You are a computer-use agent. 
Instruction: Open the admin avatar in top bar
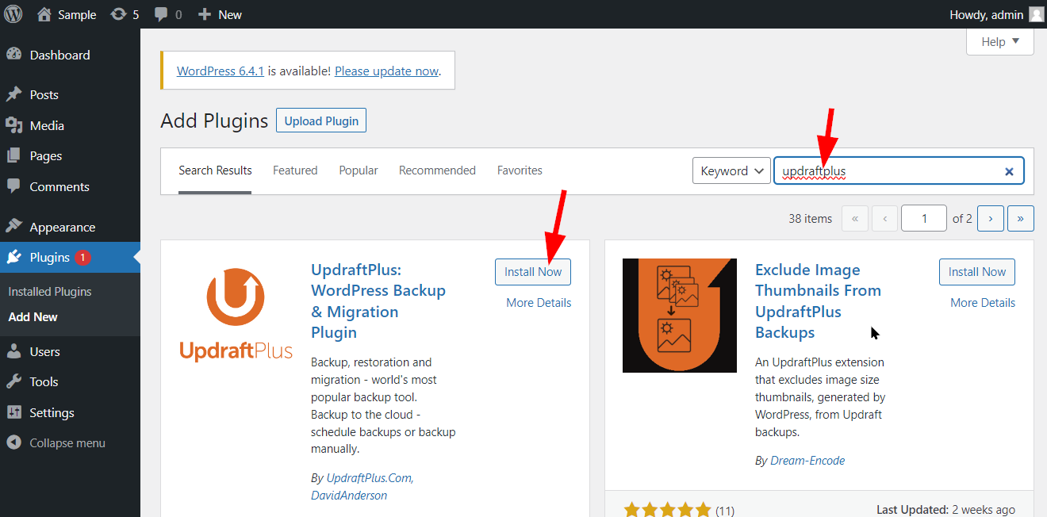[x=1036, y=14]
